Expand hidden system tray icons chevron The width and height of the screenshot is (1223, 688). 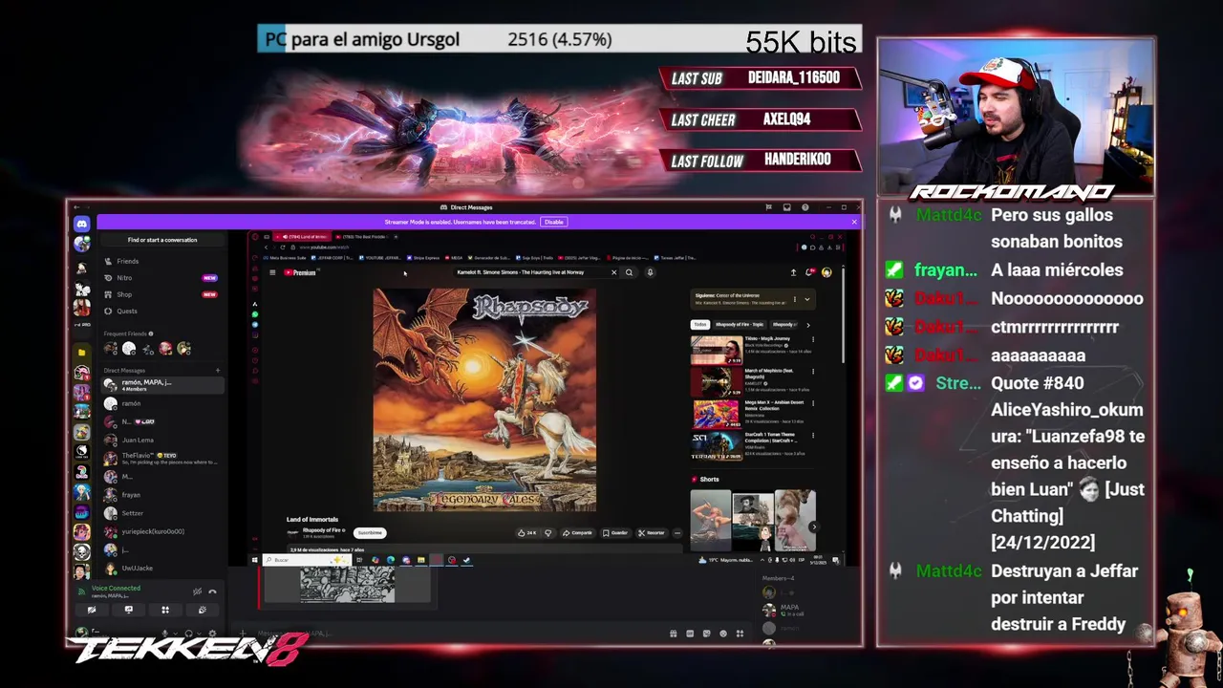[762, 560]
